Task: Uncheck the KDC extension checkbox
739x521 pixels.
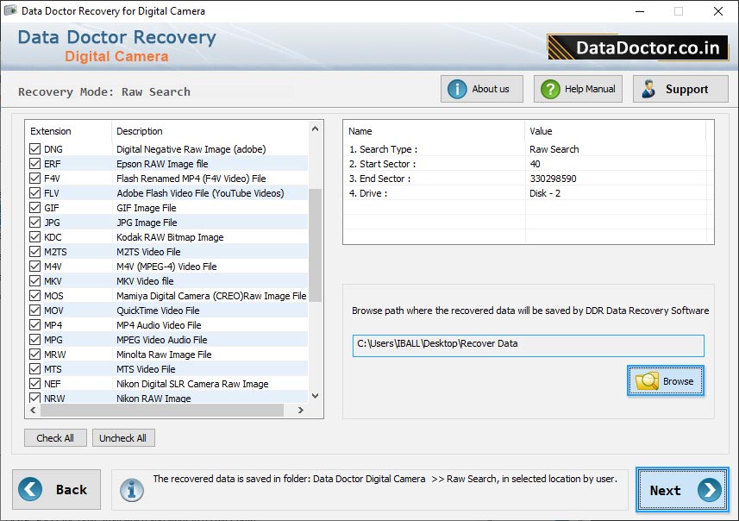Action: point(34,236)
